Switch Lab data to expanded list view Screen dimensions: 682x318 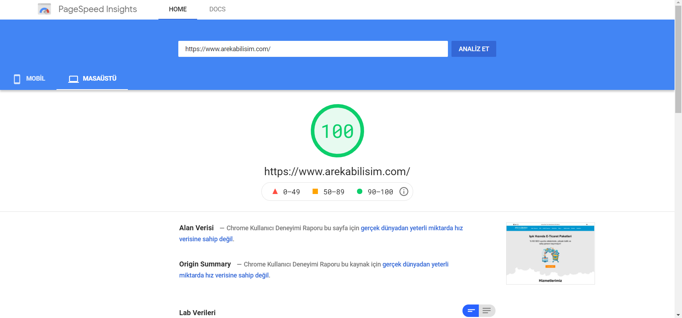[x=487, y=311]
